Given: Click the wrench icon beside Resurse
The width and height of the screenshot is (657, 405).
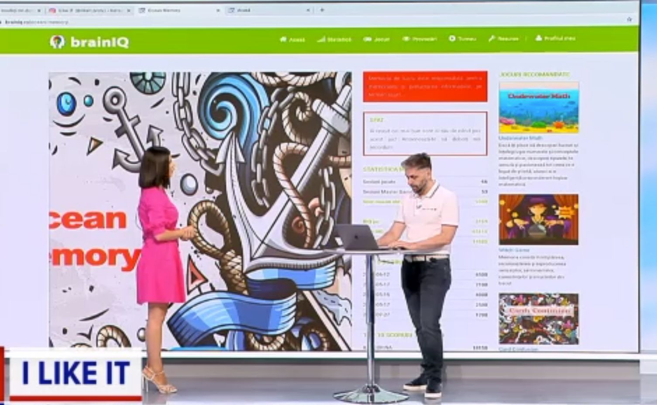Looking at the screenshot, I should [492, 38].
